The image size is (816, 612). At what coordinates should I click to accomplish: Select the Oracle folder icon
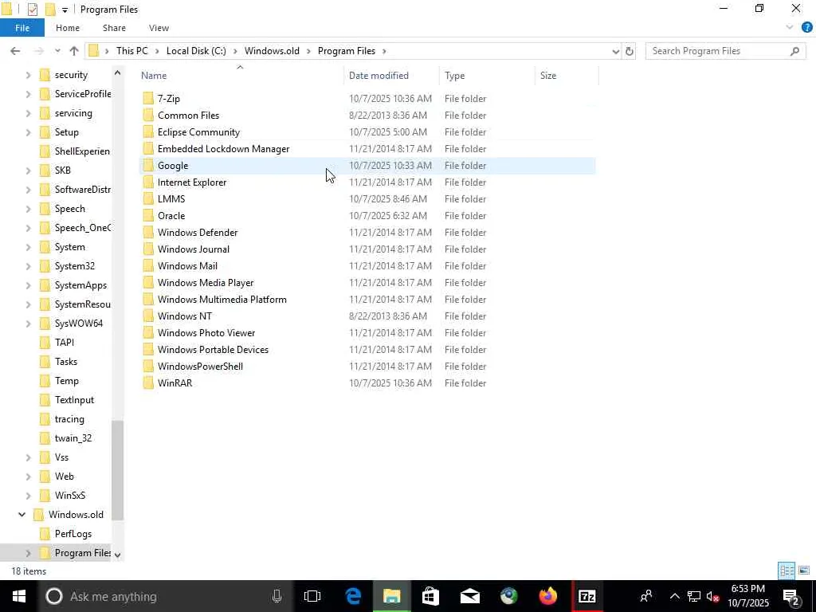(148, 215)
